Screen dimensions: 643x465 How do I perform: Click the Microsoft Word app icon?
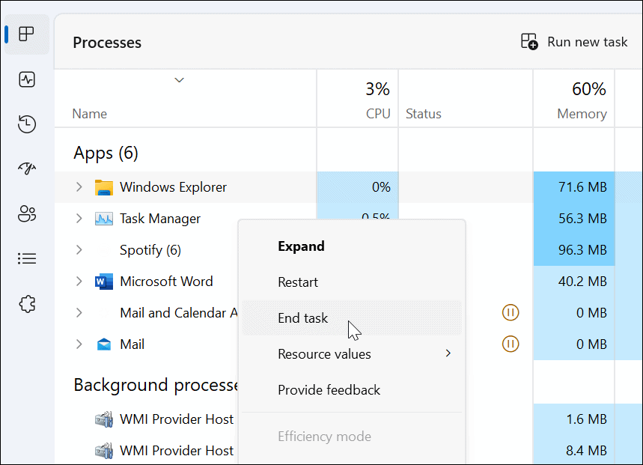point(103,281)
